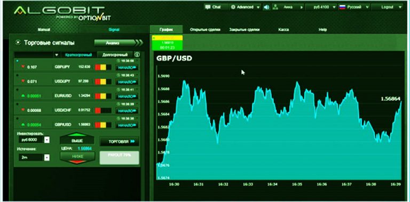Open the Закрытые сделки tab
The image size is (410, 202).
245,30
